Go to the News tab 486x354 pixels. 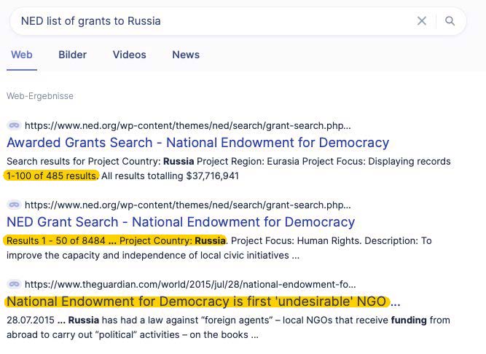pyautogui.click(x=186, y=55)
